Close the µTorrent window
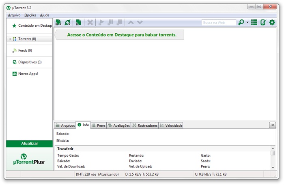284x185 pixels. point(270,7)
